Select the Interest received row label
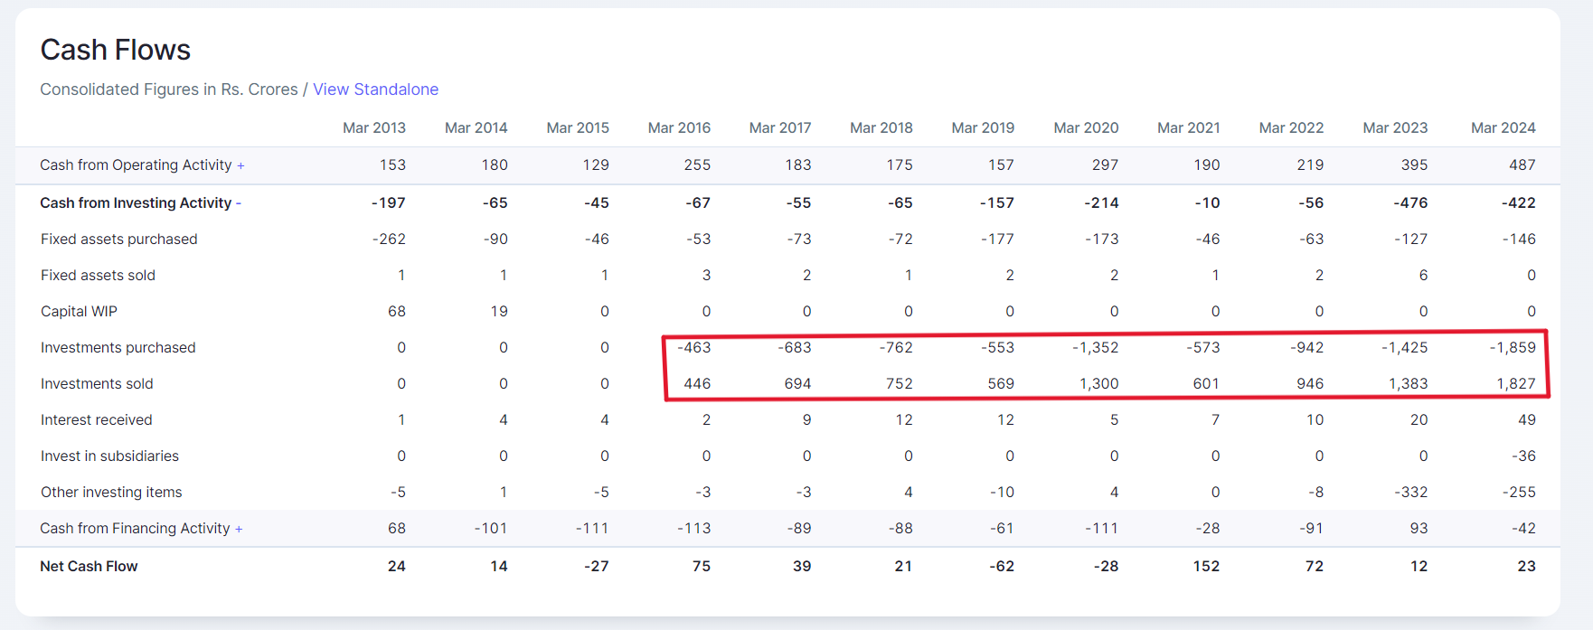 [x=96, y=420]
